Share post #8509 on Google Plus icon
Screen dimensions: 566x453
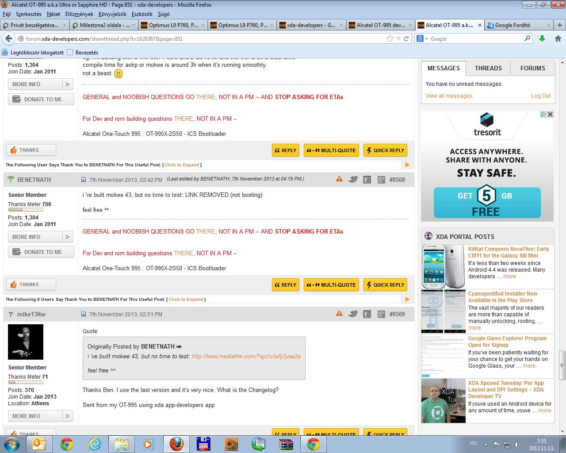(x=381, y=314)
